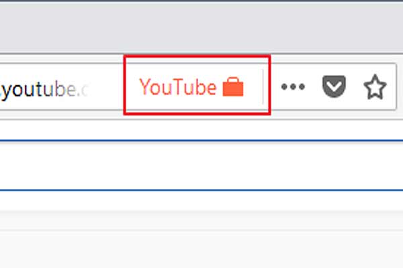Click gap between three-dot menu and Pocket icon
This screenshot has width=403, height=268.
pos(314,86)
